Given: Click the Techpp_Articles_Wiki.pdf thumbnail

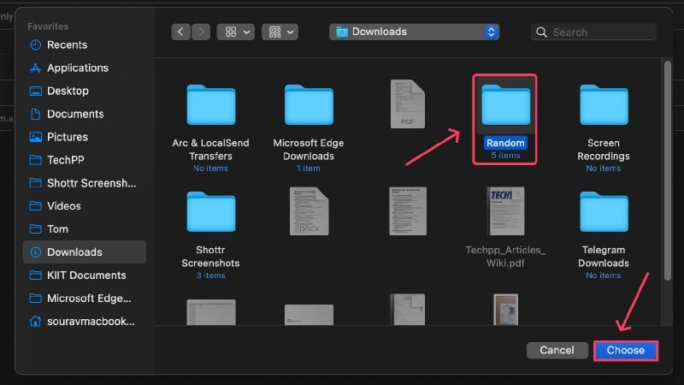Looking at the screenshot, I should [505, 211].
